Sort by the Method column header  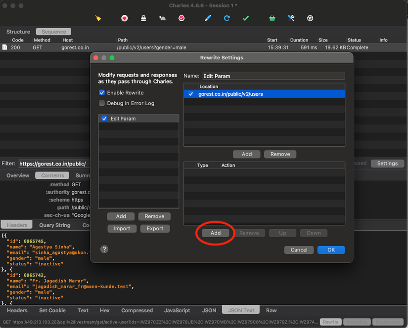pyautogui.click(x=42, y=40)
